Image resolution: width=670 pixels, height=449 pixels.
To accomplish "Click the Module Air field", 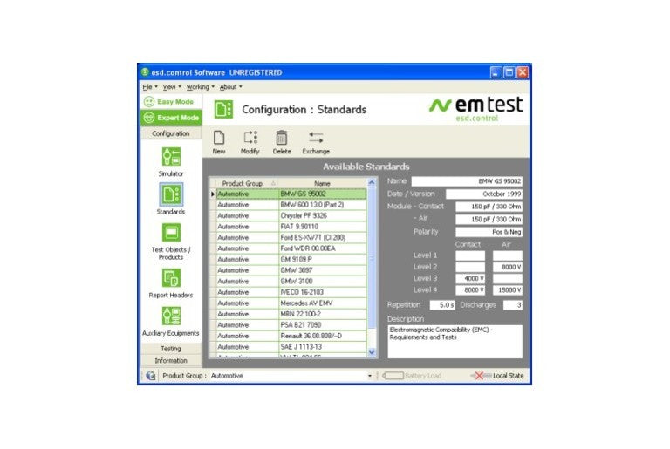I will pos(489,219).
